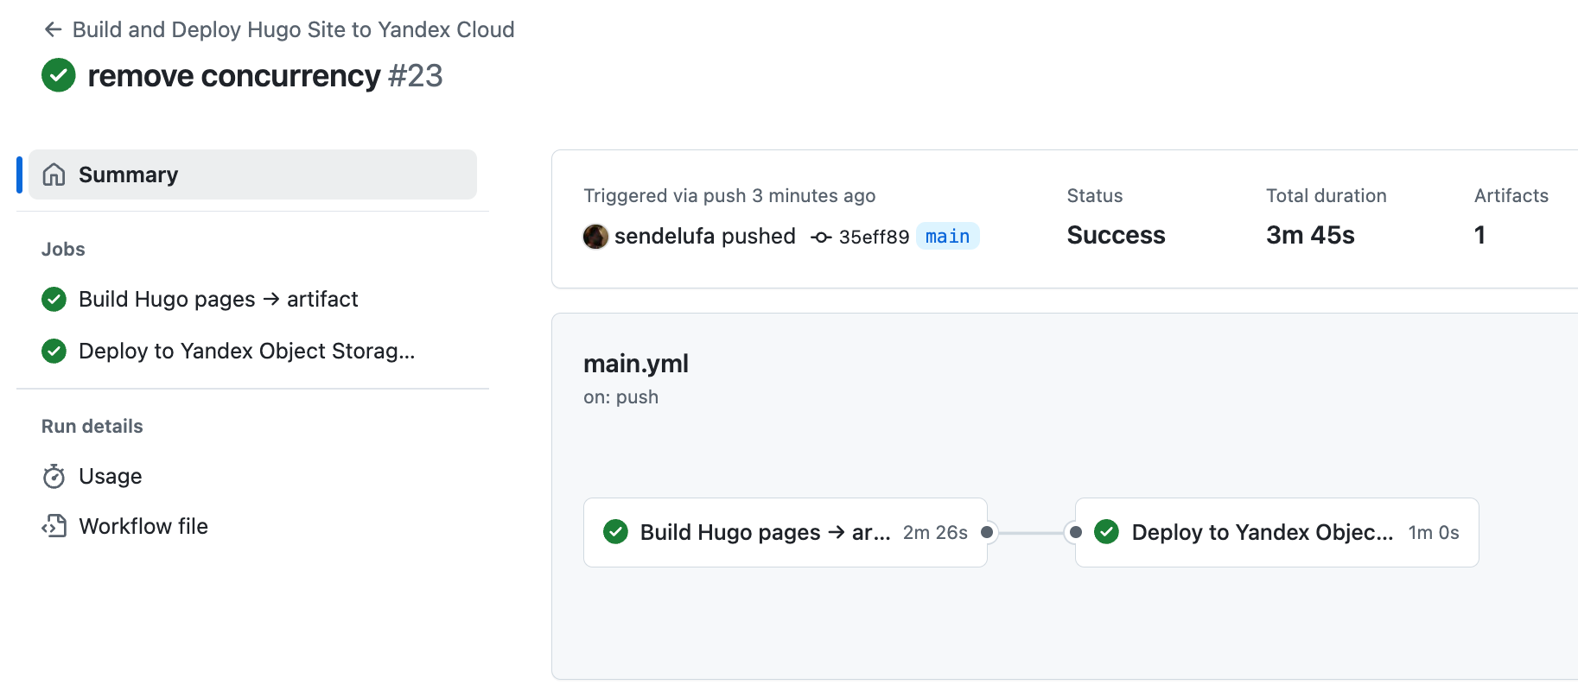Open Build and Deploy Hugo Site workflow link

[293, 29]
